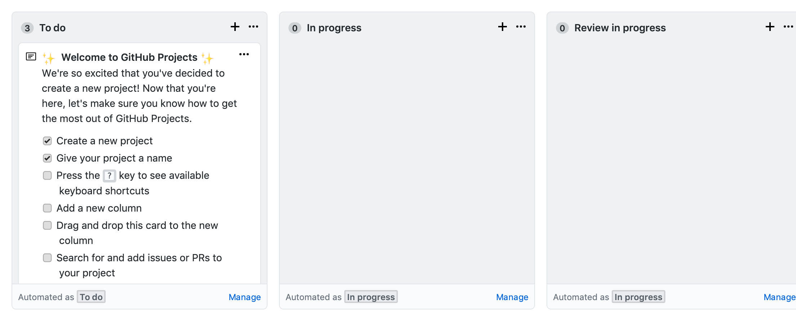Click the To do automation label
Viewport: 796px width, 321px height.
pyautogui.click(x=91, y=297)
